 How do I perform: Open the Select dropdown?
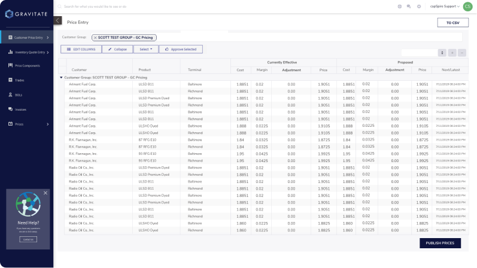point(146,49)
